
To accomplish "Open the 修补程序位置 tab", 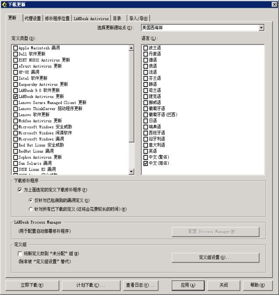I will [57, 18].
